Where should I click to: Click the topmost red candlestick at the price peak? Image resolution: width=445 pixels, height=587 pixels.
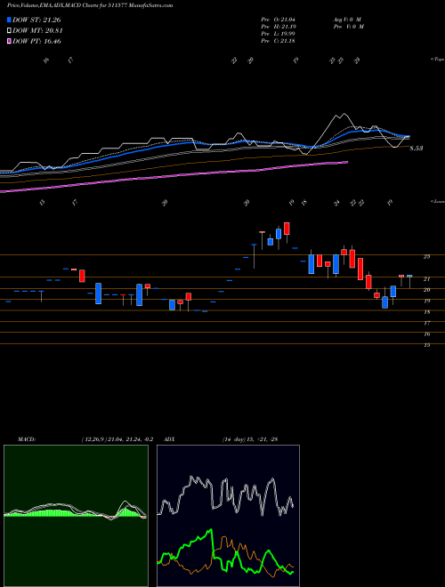(x=287, y=229)
